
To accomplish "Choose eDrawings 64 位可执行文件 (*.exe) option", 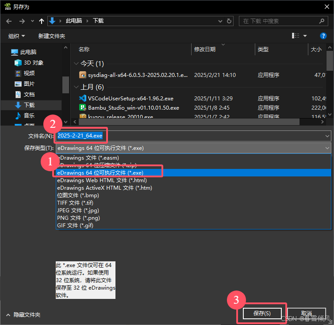I will click(194, 173).
